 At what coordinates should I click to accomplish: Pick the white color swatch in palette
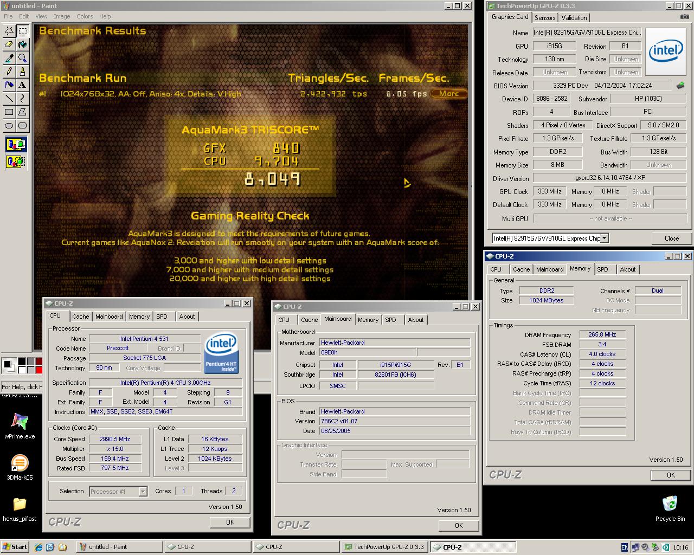pyautogui.click(x=22, y=370)
